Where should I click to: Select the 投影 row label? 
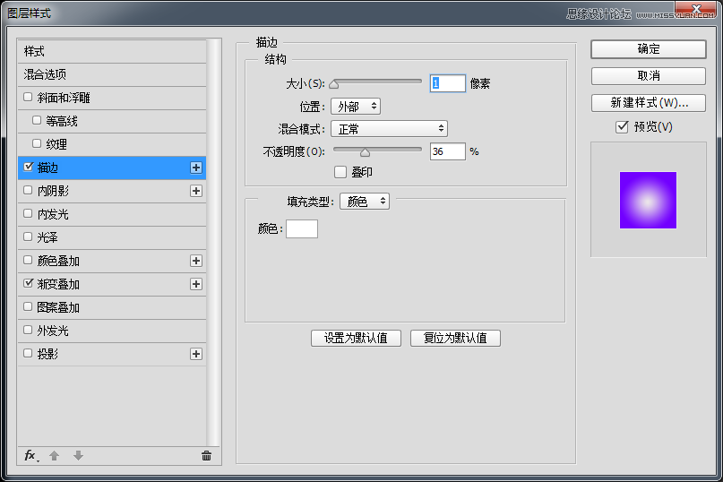click(47, 354)
